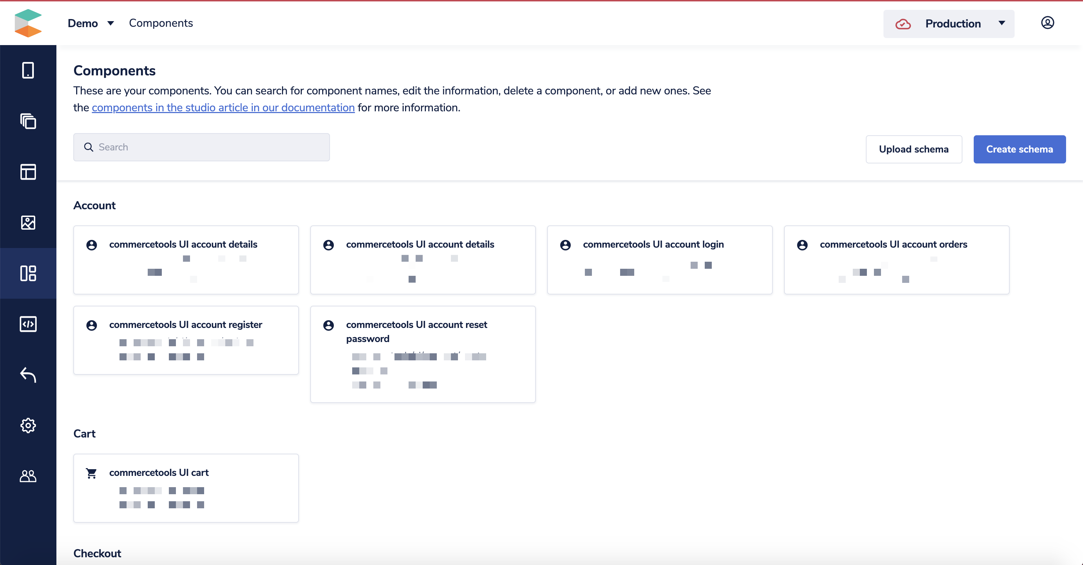
Task: Click into the Search components field
Action: (x=202, y=147)
